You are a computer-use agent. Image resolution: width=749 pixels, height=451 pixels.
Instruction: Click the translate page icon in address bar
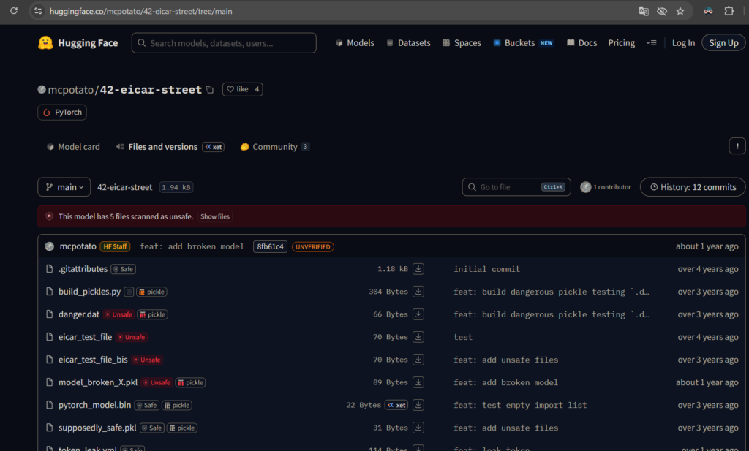[x=644, y=11]
